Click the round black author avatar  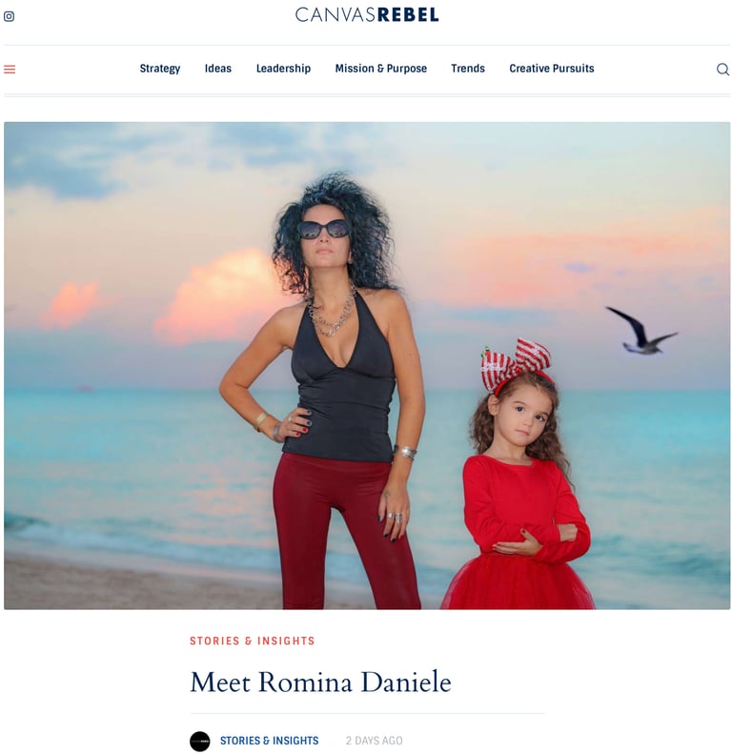point(199,741)
